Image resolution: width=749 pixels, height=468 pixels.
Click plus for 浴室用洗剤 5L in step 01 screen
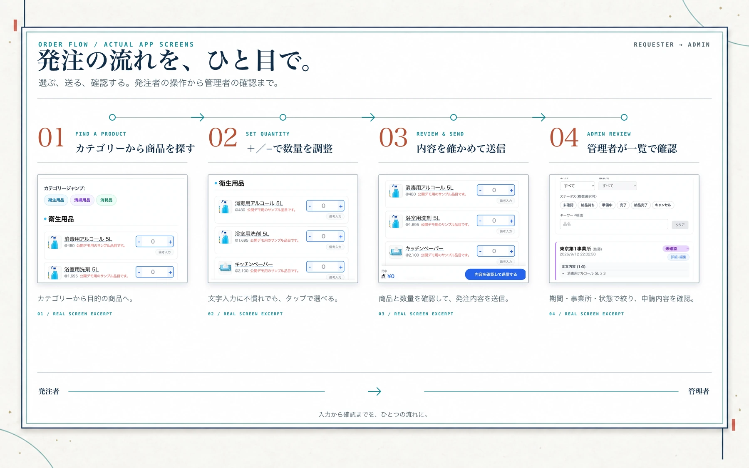click(170, 272)
